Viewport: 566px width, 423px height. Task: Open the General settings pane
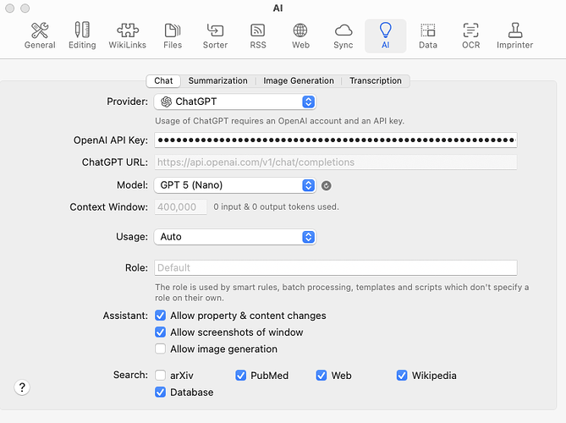(x=40, y=36)
